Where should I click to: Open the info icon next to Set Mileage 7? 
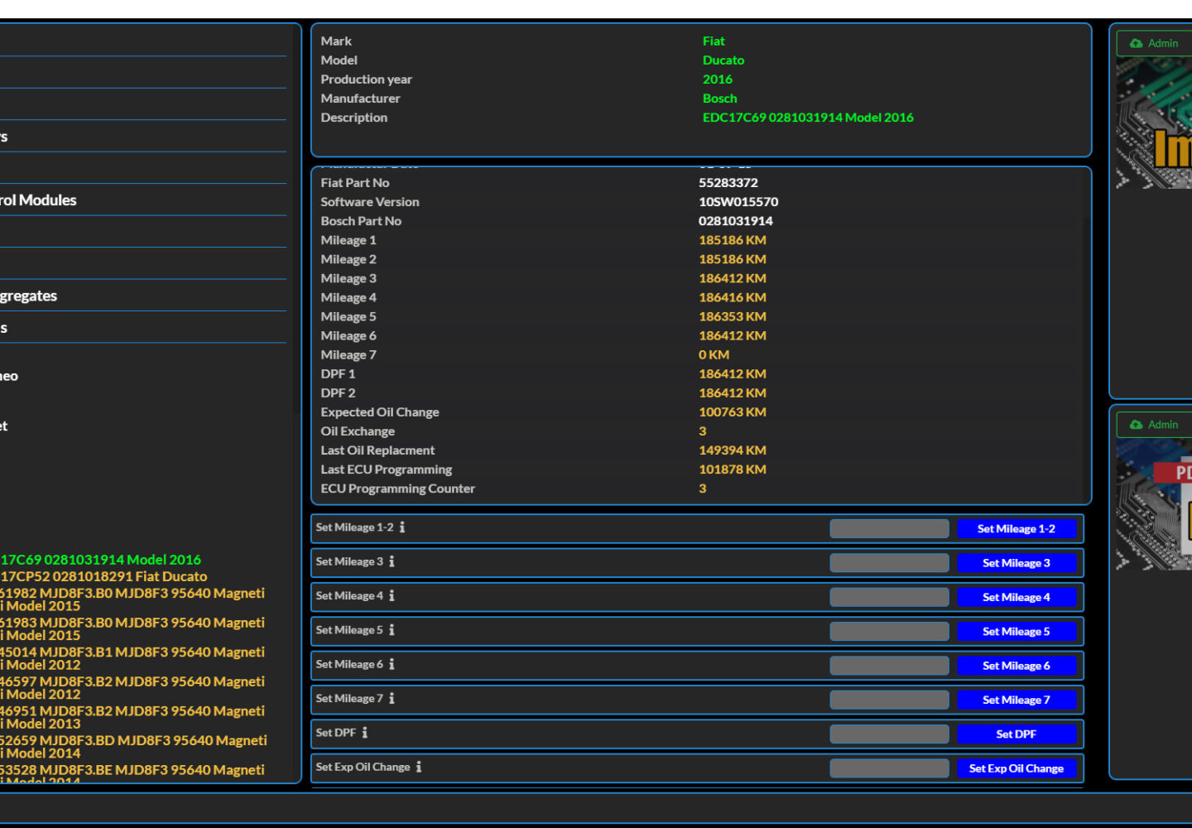click(x=392, y=699)
